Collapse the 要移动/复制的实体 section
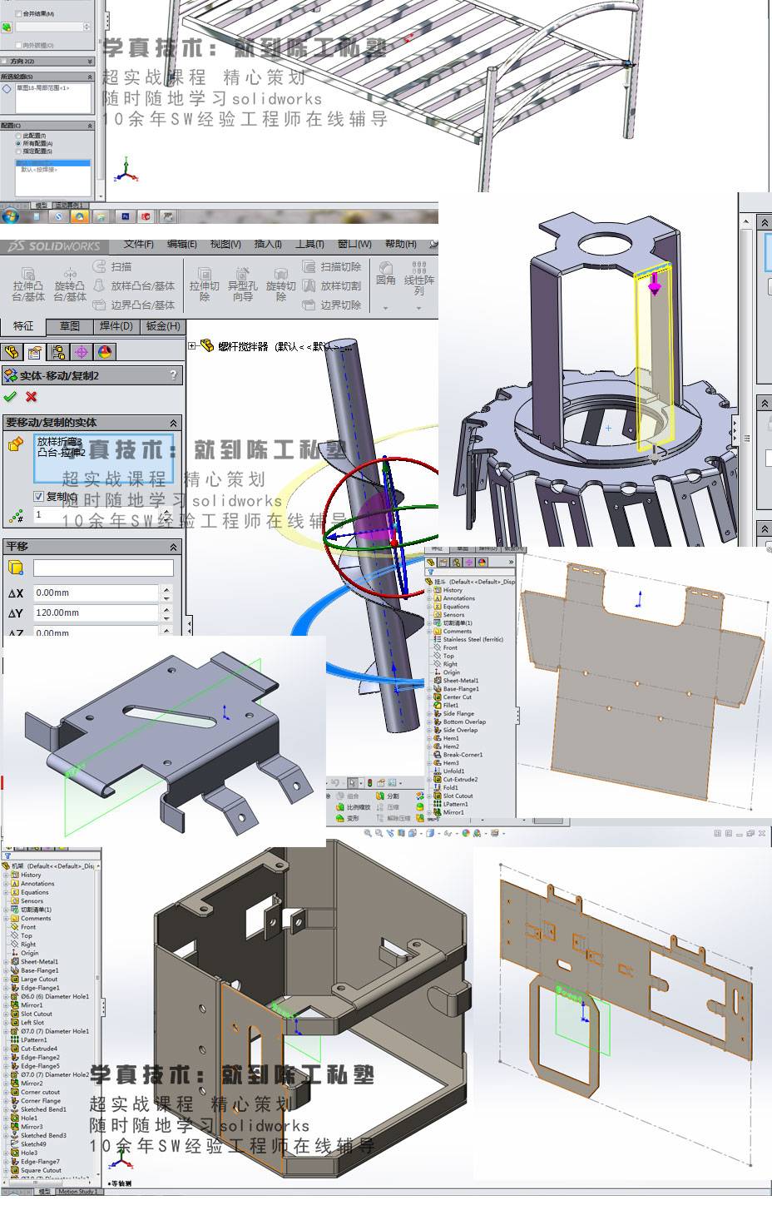772x1210 pixels. tap(173, 423)
